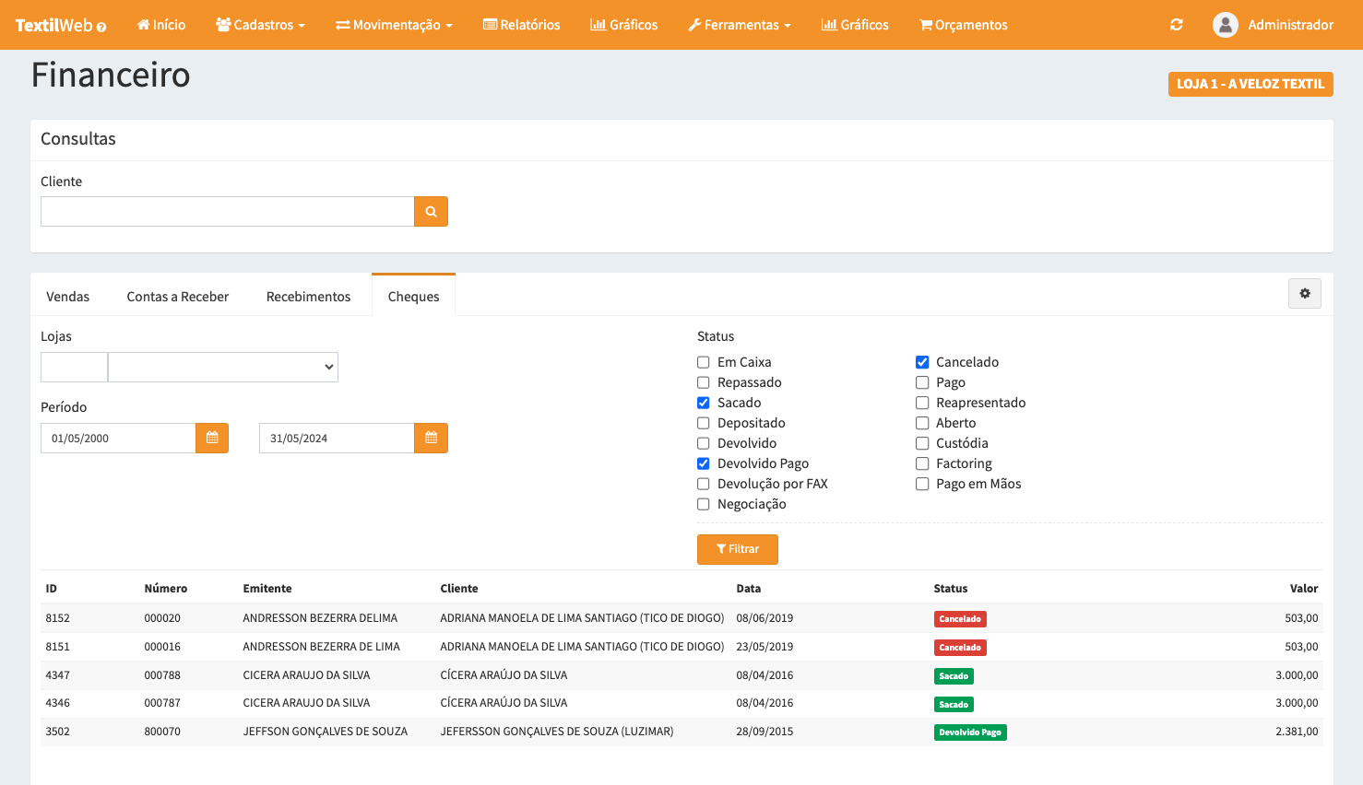Screen dimensions: 1363x785
Task: Click the refresh icon in navbar
Action: [1176, 25]
